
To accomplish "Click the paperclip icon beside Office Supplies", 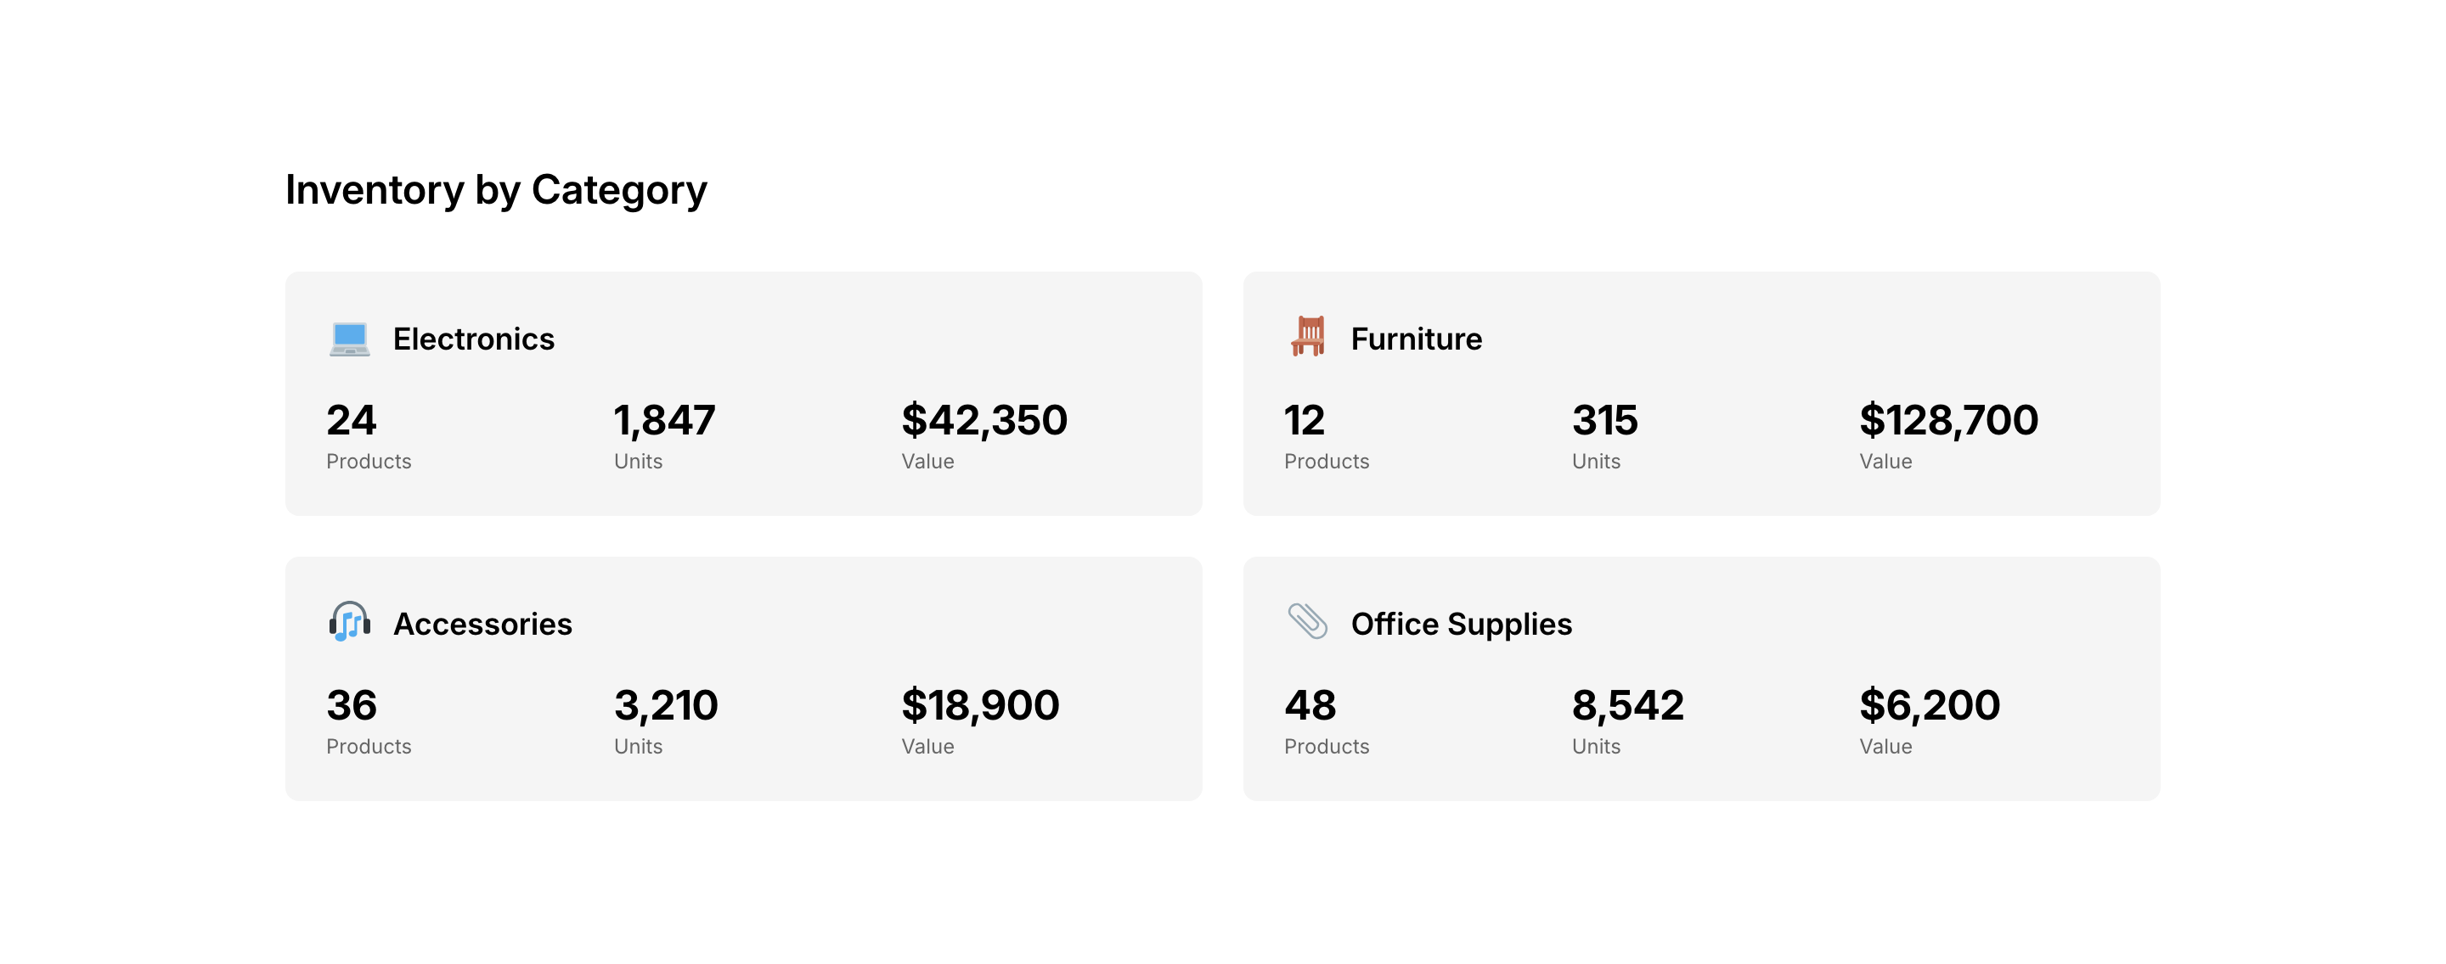I will tap(1308, 622).
